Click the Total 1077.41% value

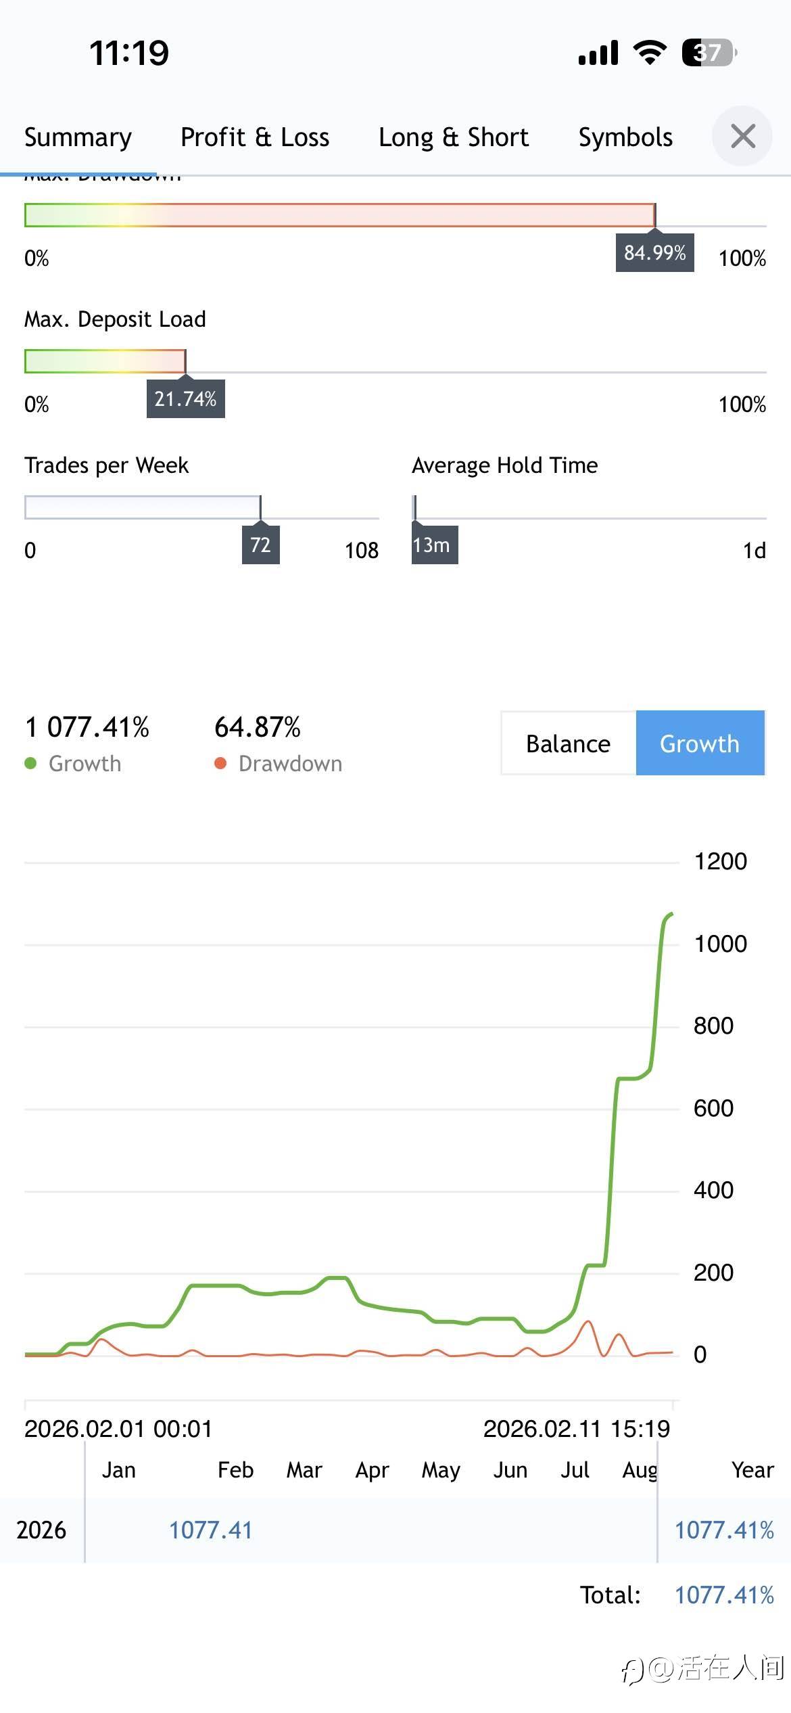coord(724,1595)
